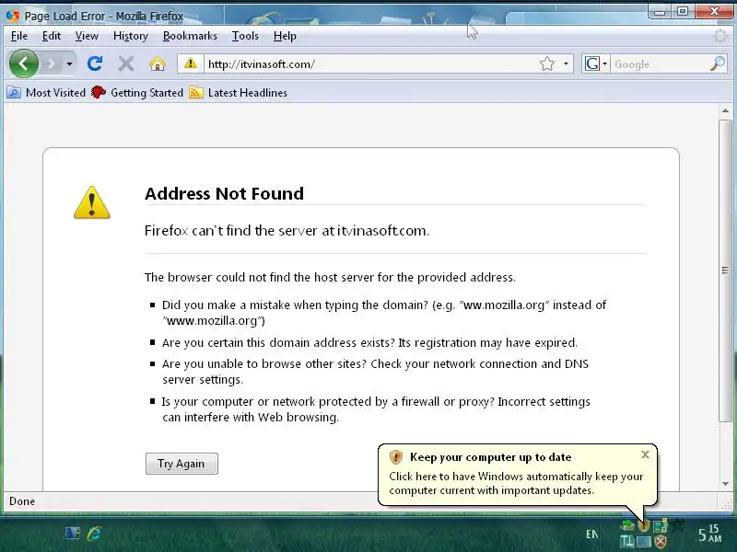This screenshot has height=552, width=737.
Task: Click the status bar resize grip
Action: click(x=727, y=504)
